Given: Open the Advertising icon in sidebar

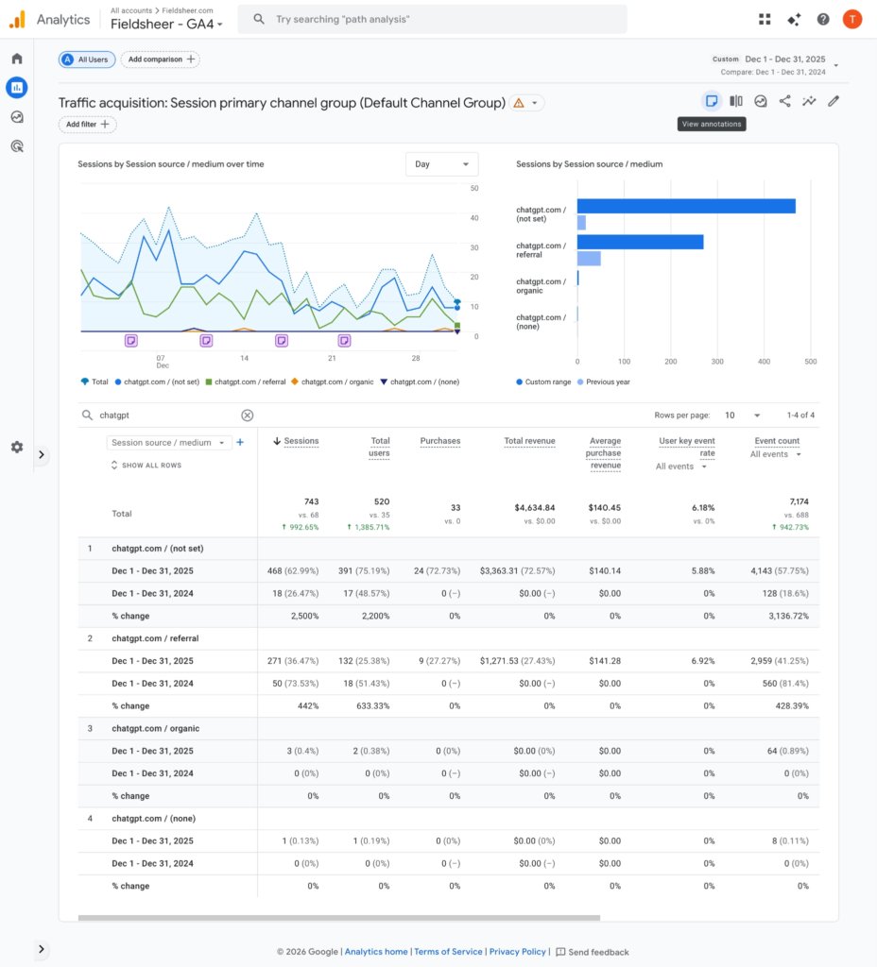Looking at the screenshot, I should (17, 146).
